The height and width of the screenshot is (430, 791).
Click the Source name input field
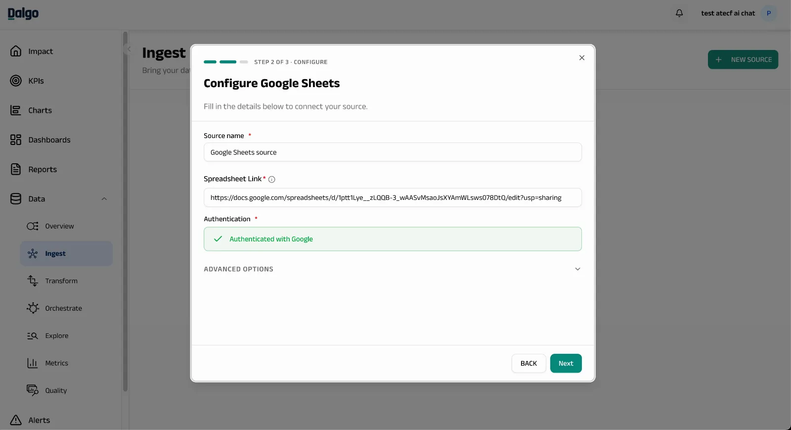pyautogui.click(x=393, y=152)
